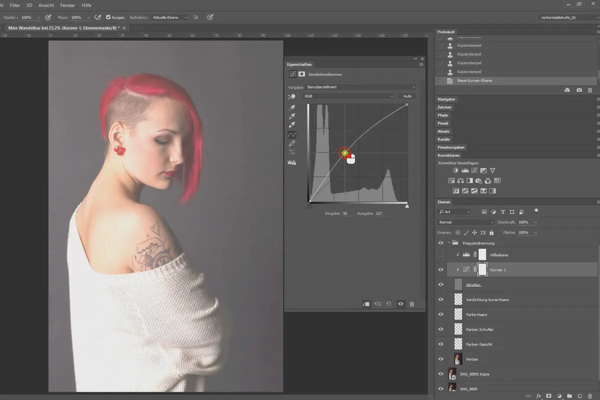The width and height of the screenshot is (600, 400).
Task: Add a Brightness/Contrast adjustment from Korrekturen
Action: 456,170
